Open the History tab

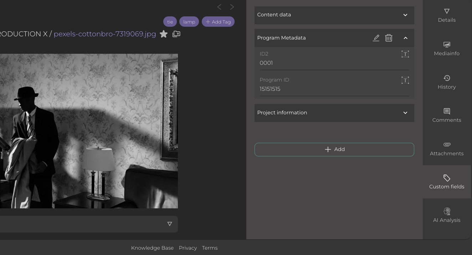tap(446, 82)
